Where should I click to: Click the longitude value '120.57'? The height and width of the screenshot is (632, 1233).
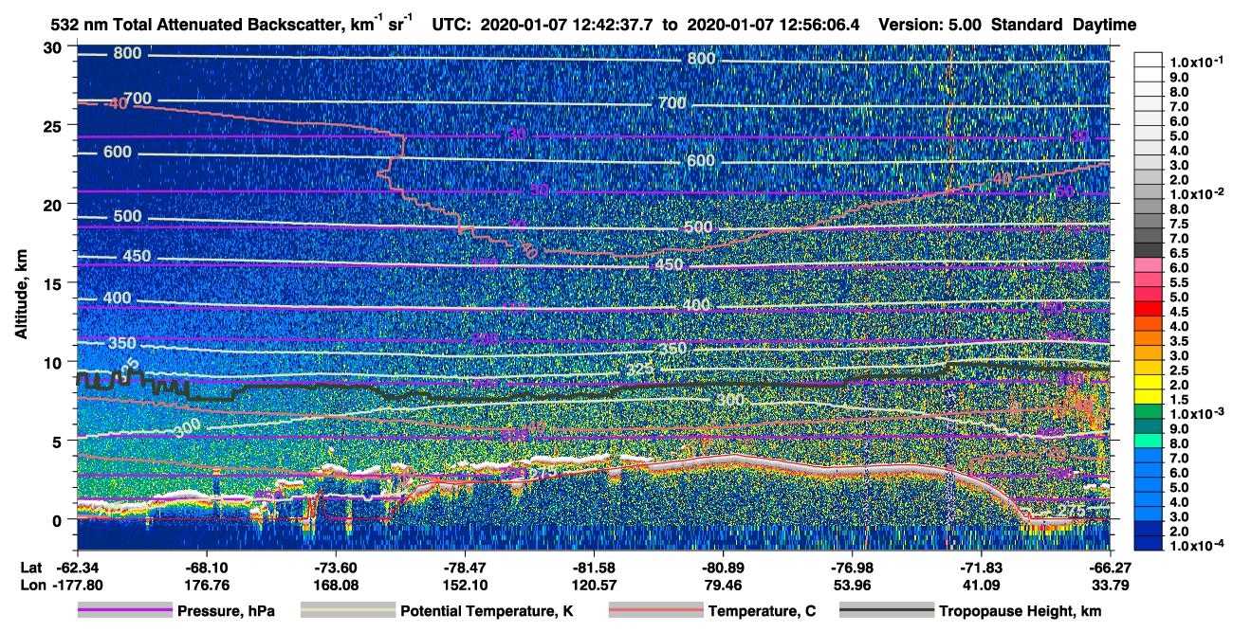coord(594,586)
